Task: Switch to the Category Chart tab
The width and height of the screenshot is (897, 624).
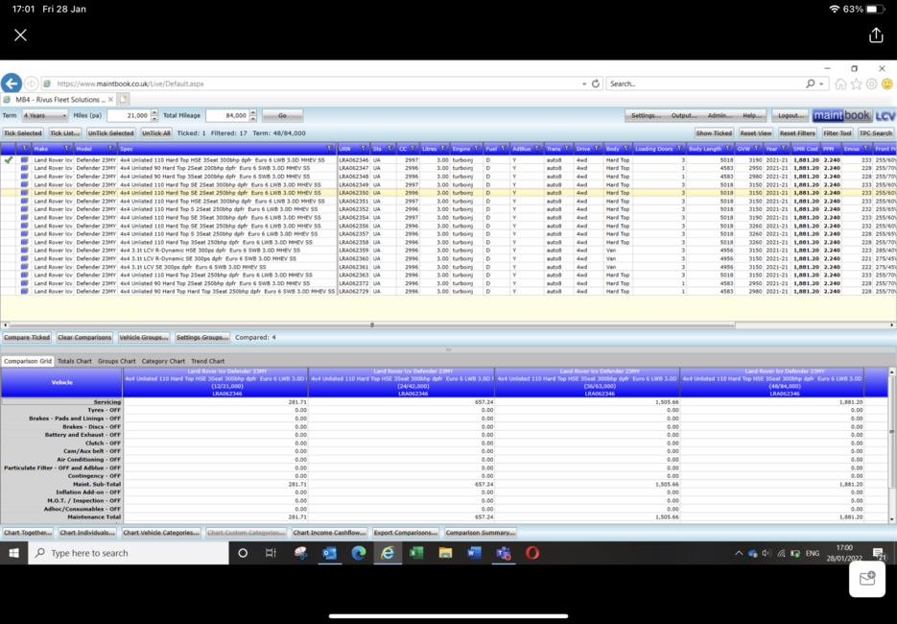Action: [163, 361]
